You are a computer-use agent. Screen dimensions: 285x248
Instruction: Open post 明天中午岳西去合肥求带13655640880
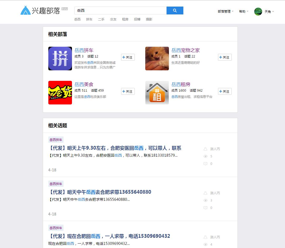pos(100,192)
